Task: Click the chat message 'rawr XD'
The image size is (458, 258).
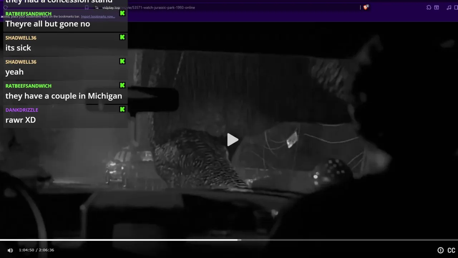Action: point(20,120)
